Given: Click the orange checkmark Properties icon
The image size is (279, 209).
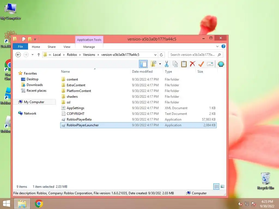Looking at the screenshot, I should [201, 64].
